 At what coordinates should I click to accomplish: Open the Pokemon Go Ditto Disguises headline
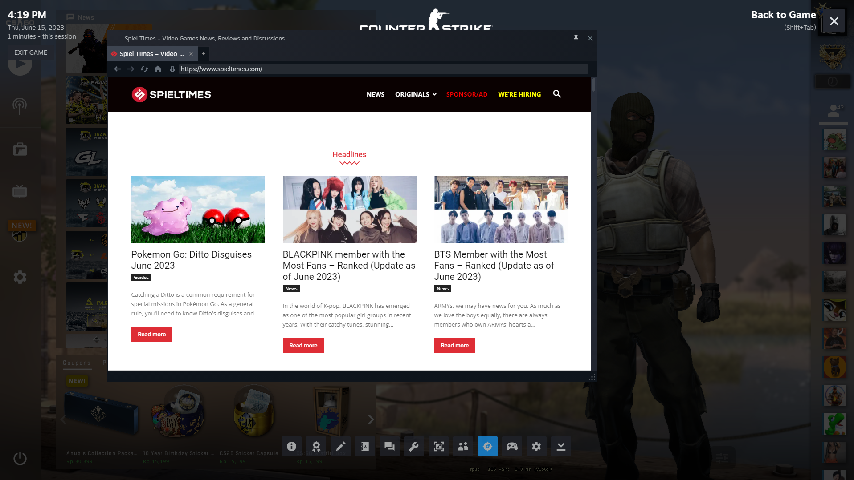pyautogui.click(x=192, y=260)
